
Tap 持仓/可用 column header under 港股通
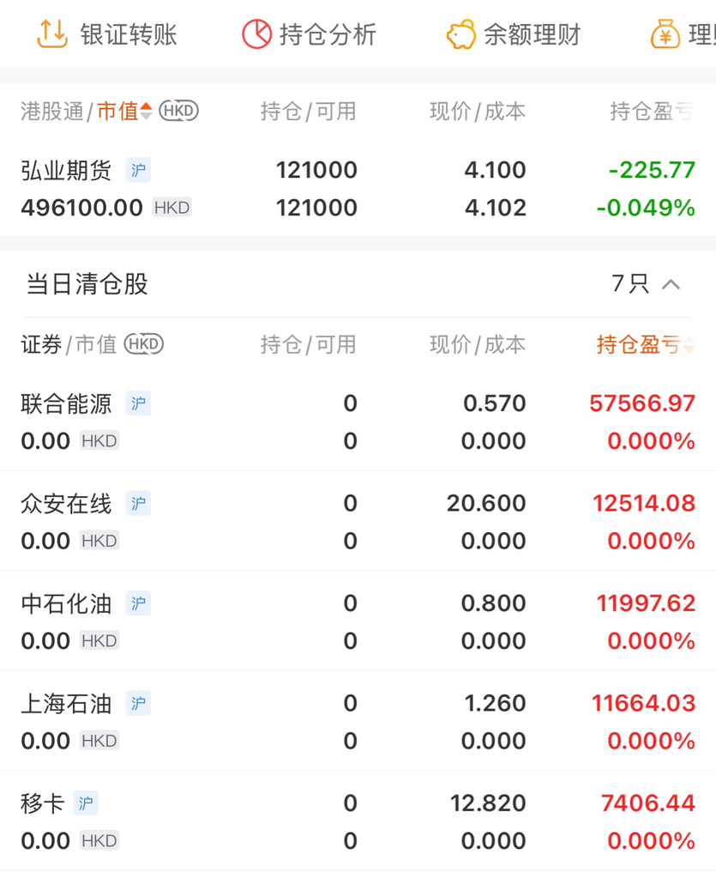(x=309, y=111)
